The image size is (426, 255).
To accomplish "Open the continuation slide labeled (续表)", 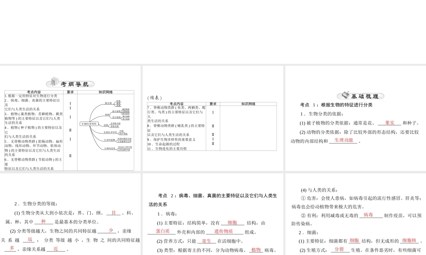I will click(x=213, y=119).
